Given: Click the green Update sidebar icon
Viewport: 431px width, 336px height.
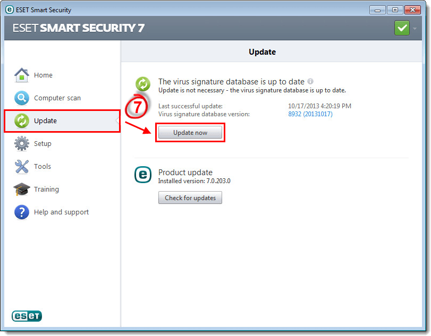Looking at the screenshot, I should (x=22, y=121).
